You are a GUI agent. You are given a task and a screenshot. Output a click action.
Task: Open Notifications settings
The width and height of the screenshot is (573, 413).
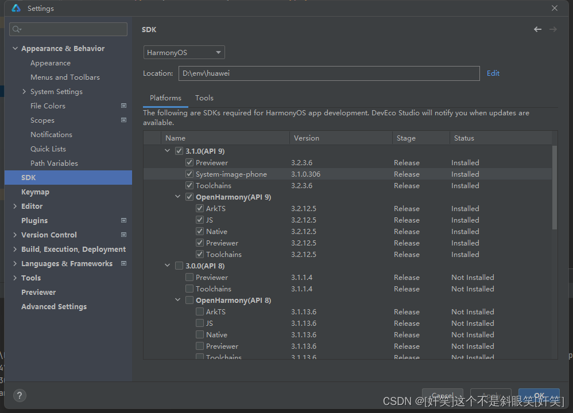(x=51, y=134)
